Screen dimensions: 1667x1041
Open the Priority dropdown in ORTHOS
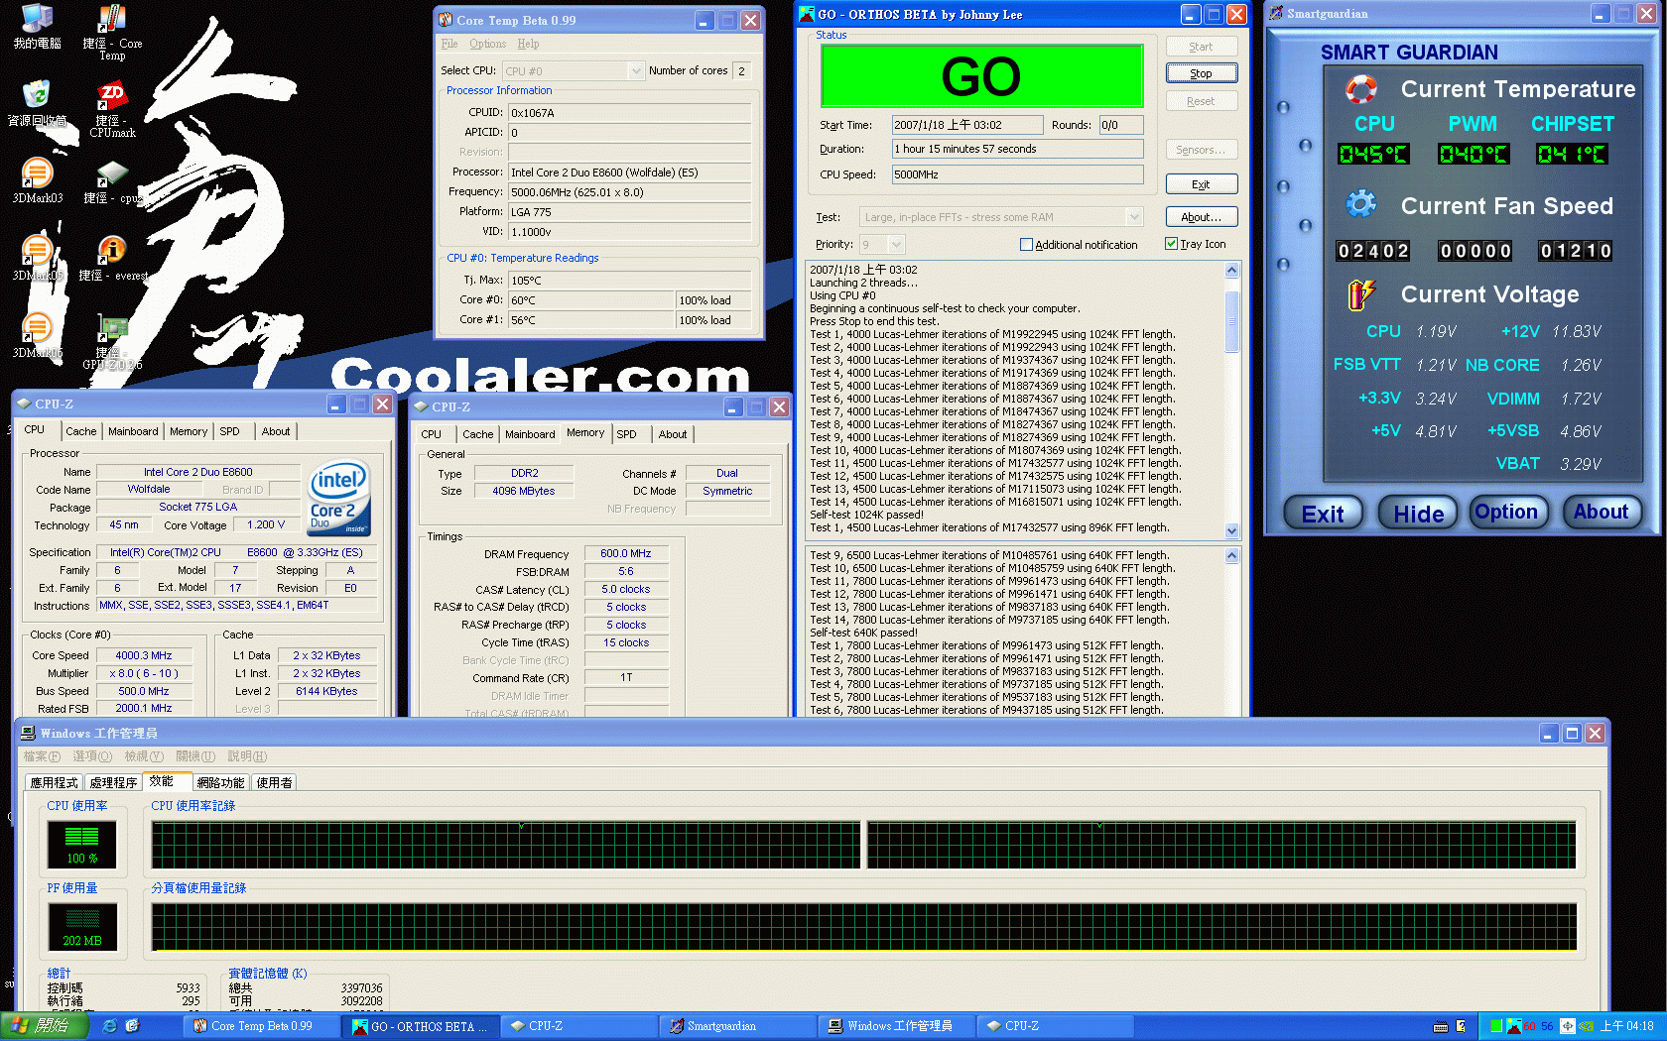pyautogui.click(x=896, y=244)
